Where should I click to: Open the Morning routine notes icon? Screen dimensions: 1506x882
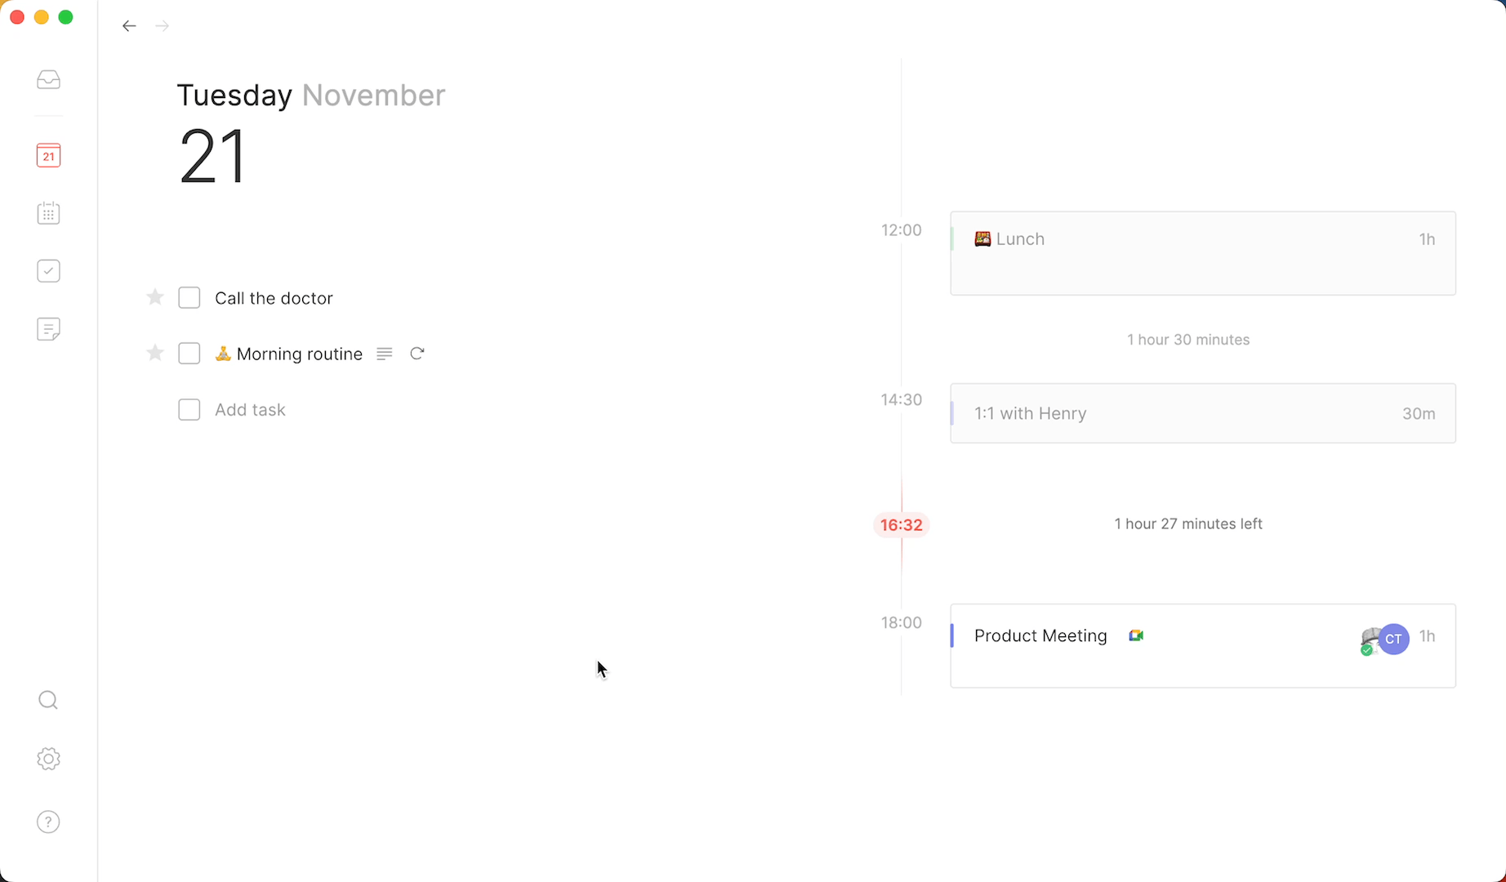pos(385,354)
